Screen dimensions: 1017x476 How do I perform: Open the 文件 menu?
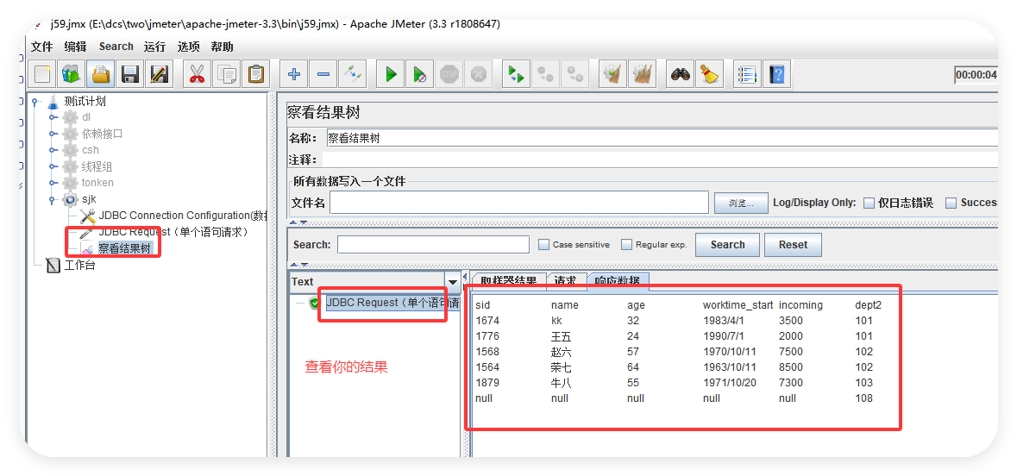click(x=41, y=47)
